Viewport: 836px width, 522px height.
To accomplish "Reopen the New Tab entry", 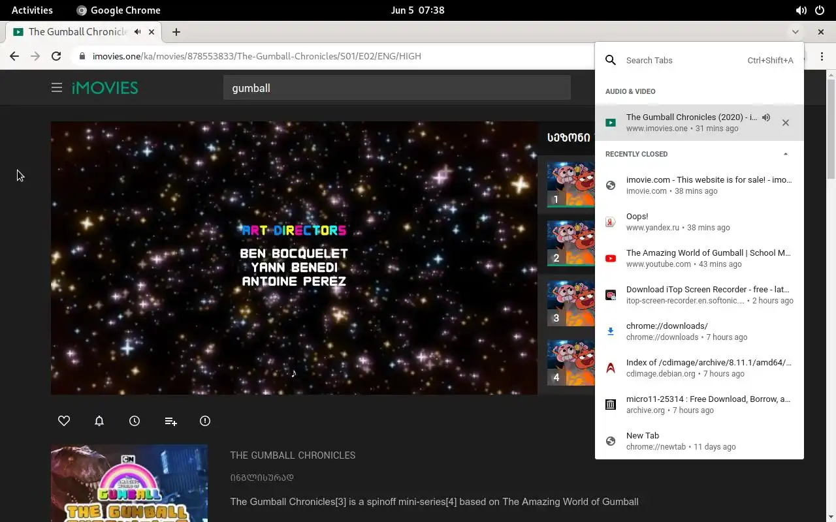I will tap(699, 441).
